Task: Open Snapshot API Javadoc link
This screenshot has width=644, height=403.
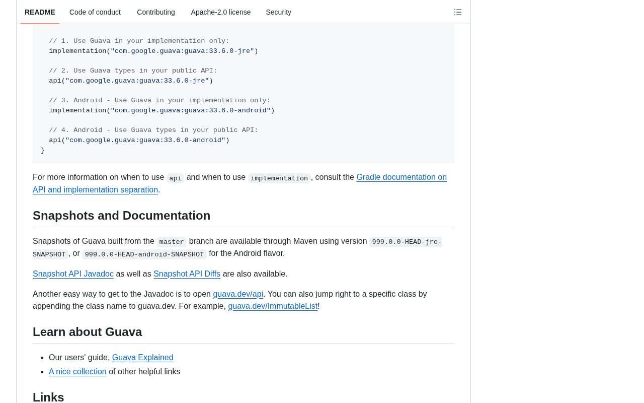Action: click(73, 274)
